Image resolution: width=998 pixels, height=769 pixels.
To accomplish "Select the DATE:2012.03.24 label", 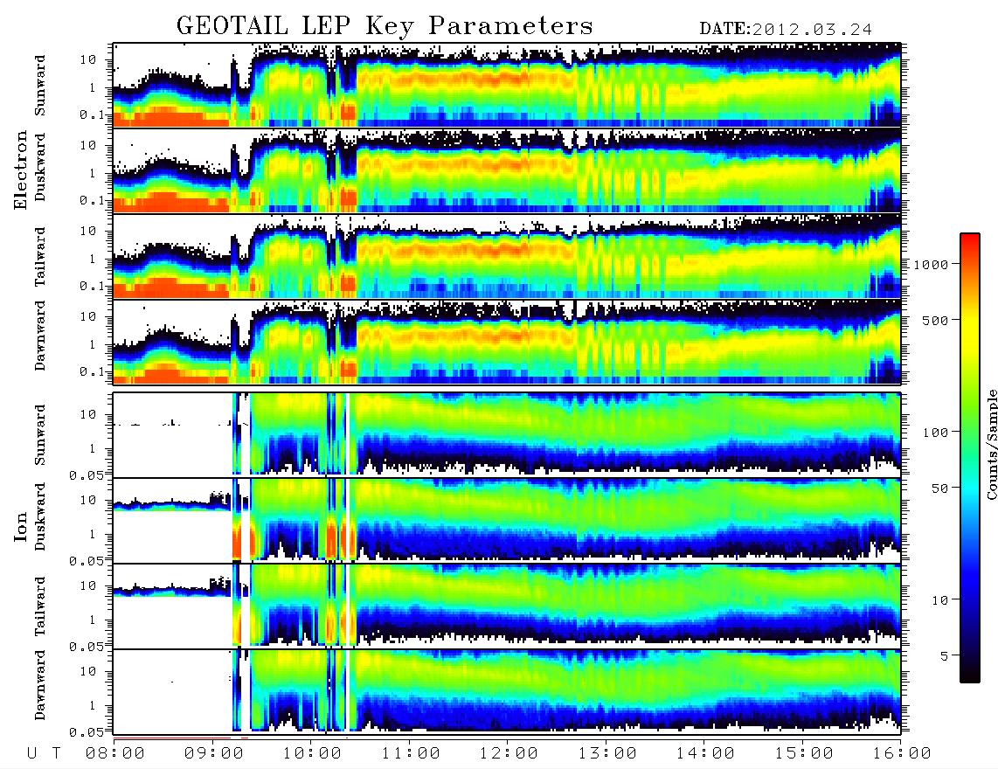I will [x=786, y=30].
